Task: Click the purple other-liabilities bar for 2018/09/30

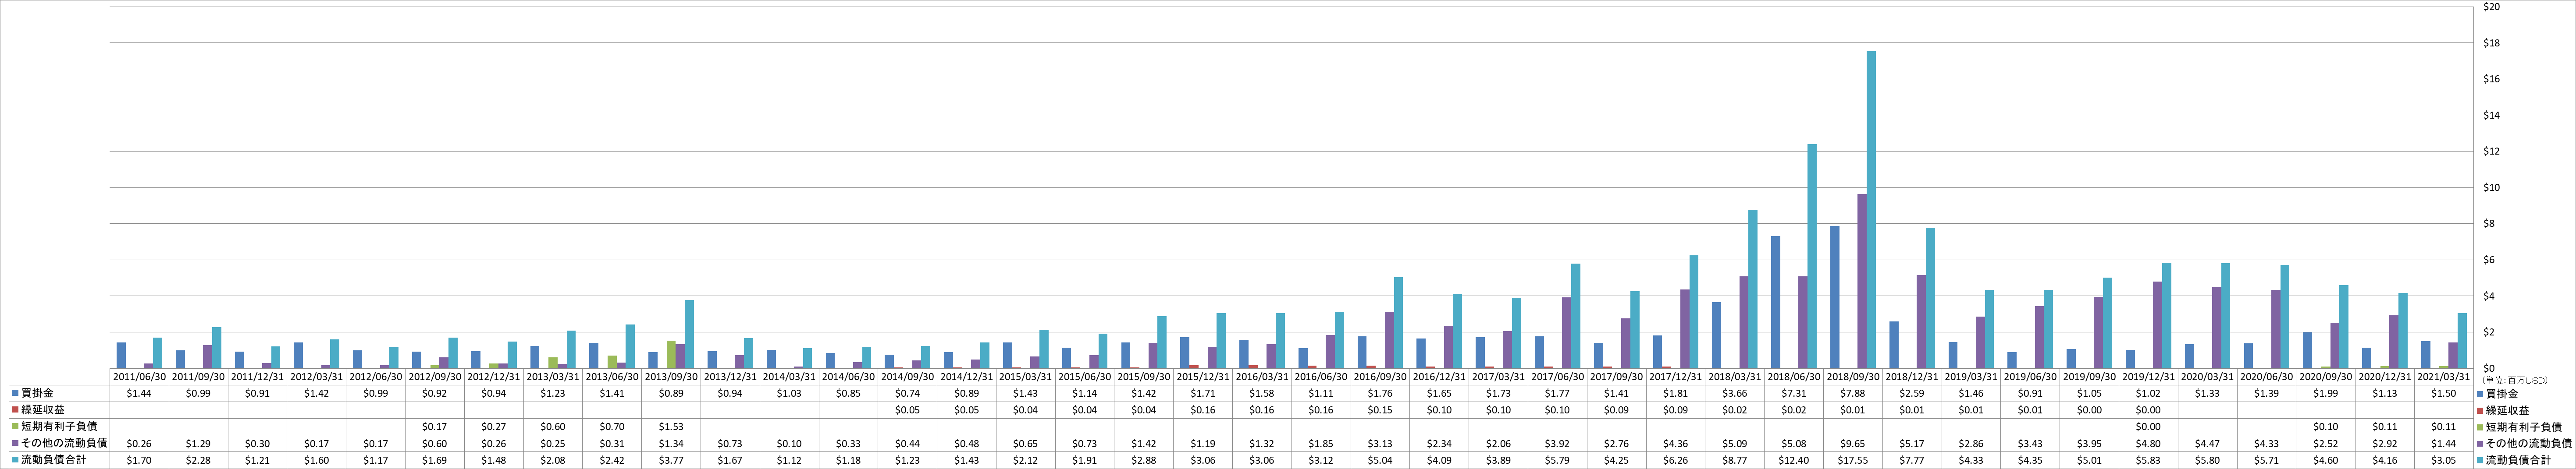Action: pos(1862,282)
